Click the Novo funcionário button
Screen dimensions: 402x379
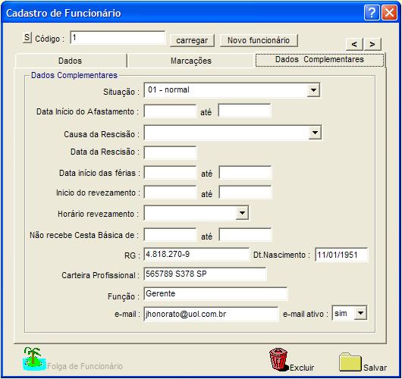[x=259, y=40]
